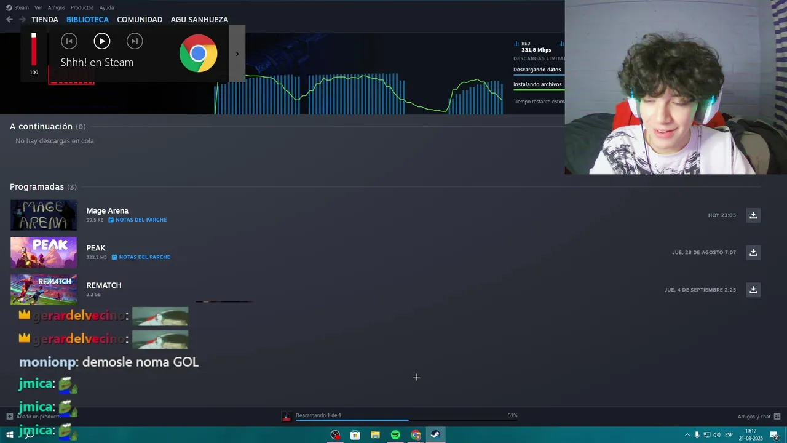Click the RED network stats icon

(x=516, y=44)
